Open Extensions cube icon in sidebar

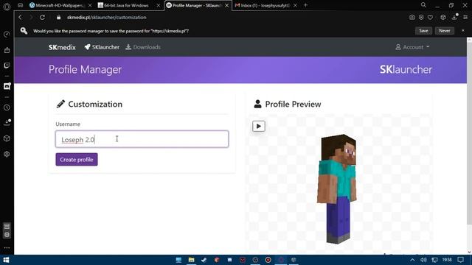[x=7, y=138]
